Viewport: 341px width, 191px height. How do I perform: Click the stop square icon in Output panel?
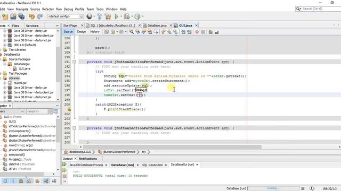click(x=64, y=176)
